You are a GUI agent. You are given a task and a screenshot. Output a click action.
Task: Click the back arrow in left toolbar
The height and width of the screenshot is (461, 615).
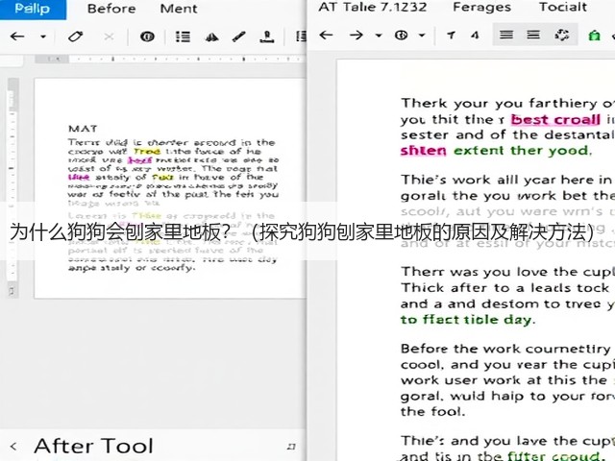point(17,36)
